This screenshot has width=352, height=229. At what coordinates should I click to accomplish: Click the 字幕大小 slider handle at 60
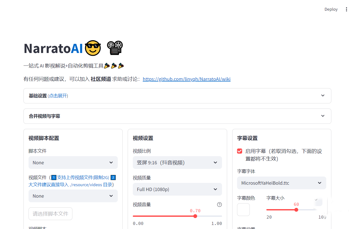296,210
